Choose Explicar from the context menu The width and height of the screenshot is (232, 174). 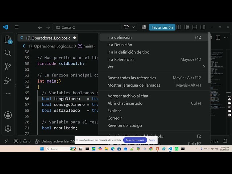pyautogui.click(x=154, y=111)
